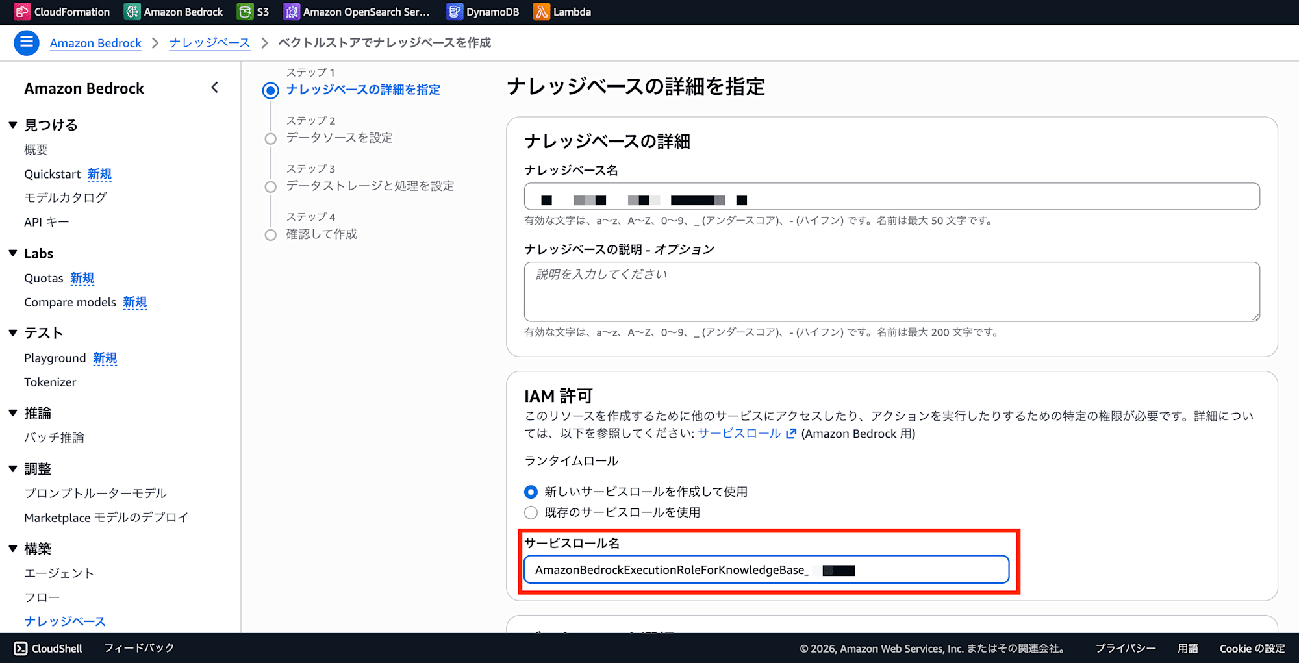Open Quotas in the sidebar
Screen dimensions: 1299x663
pos(44,278)
